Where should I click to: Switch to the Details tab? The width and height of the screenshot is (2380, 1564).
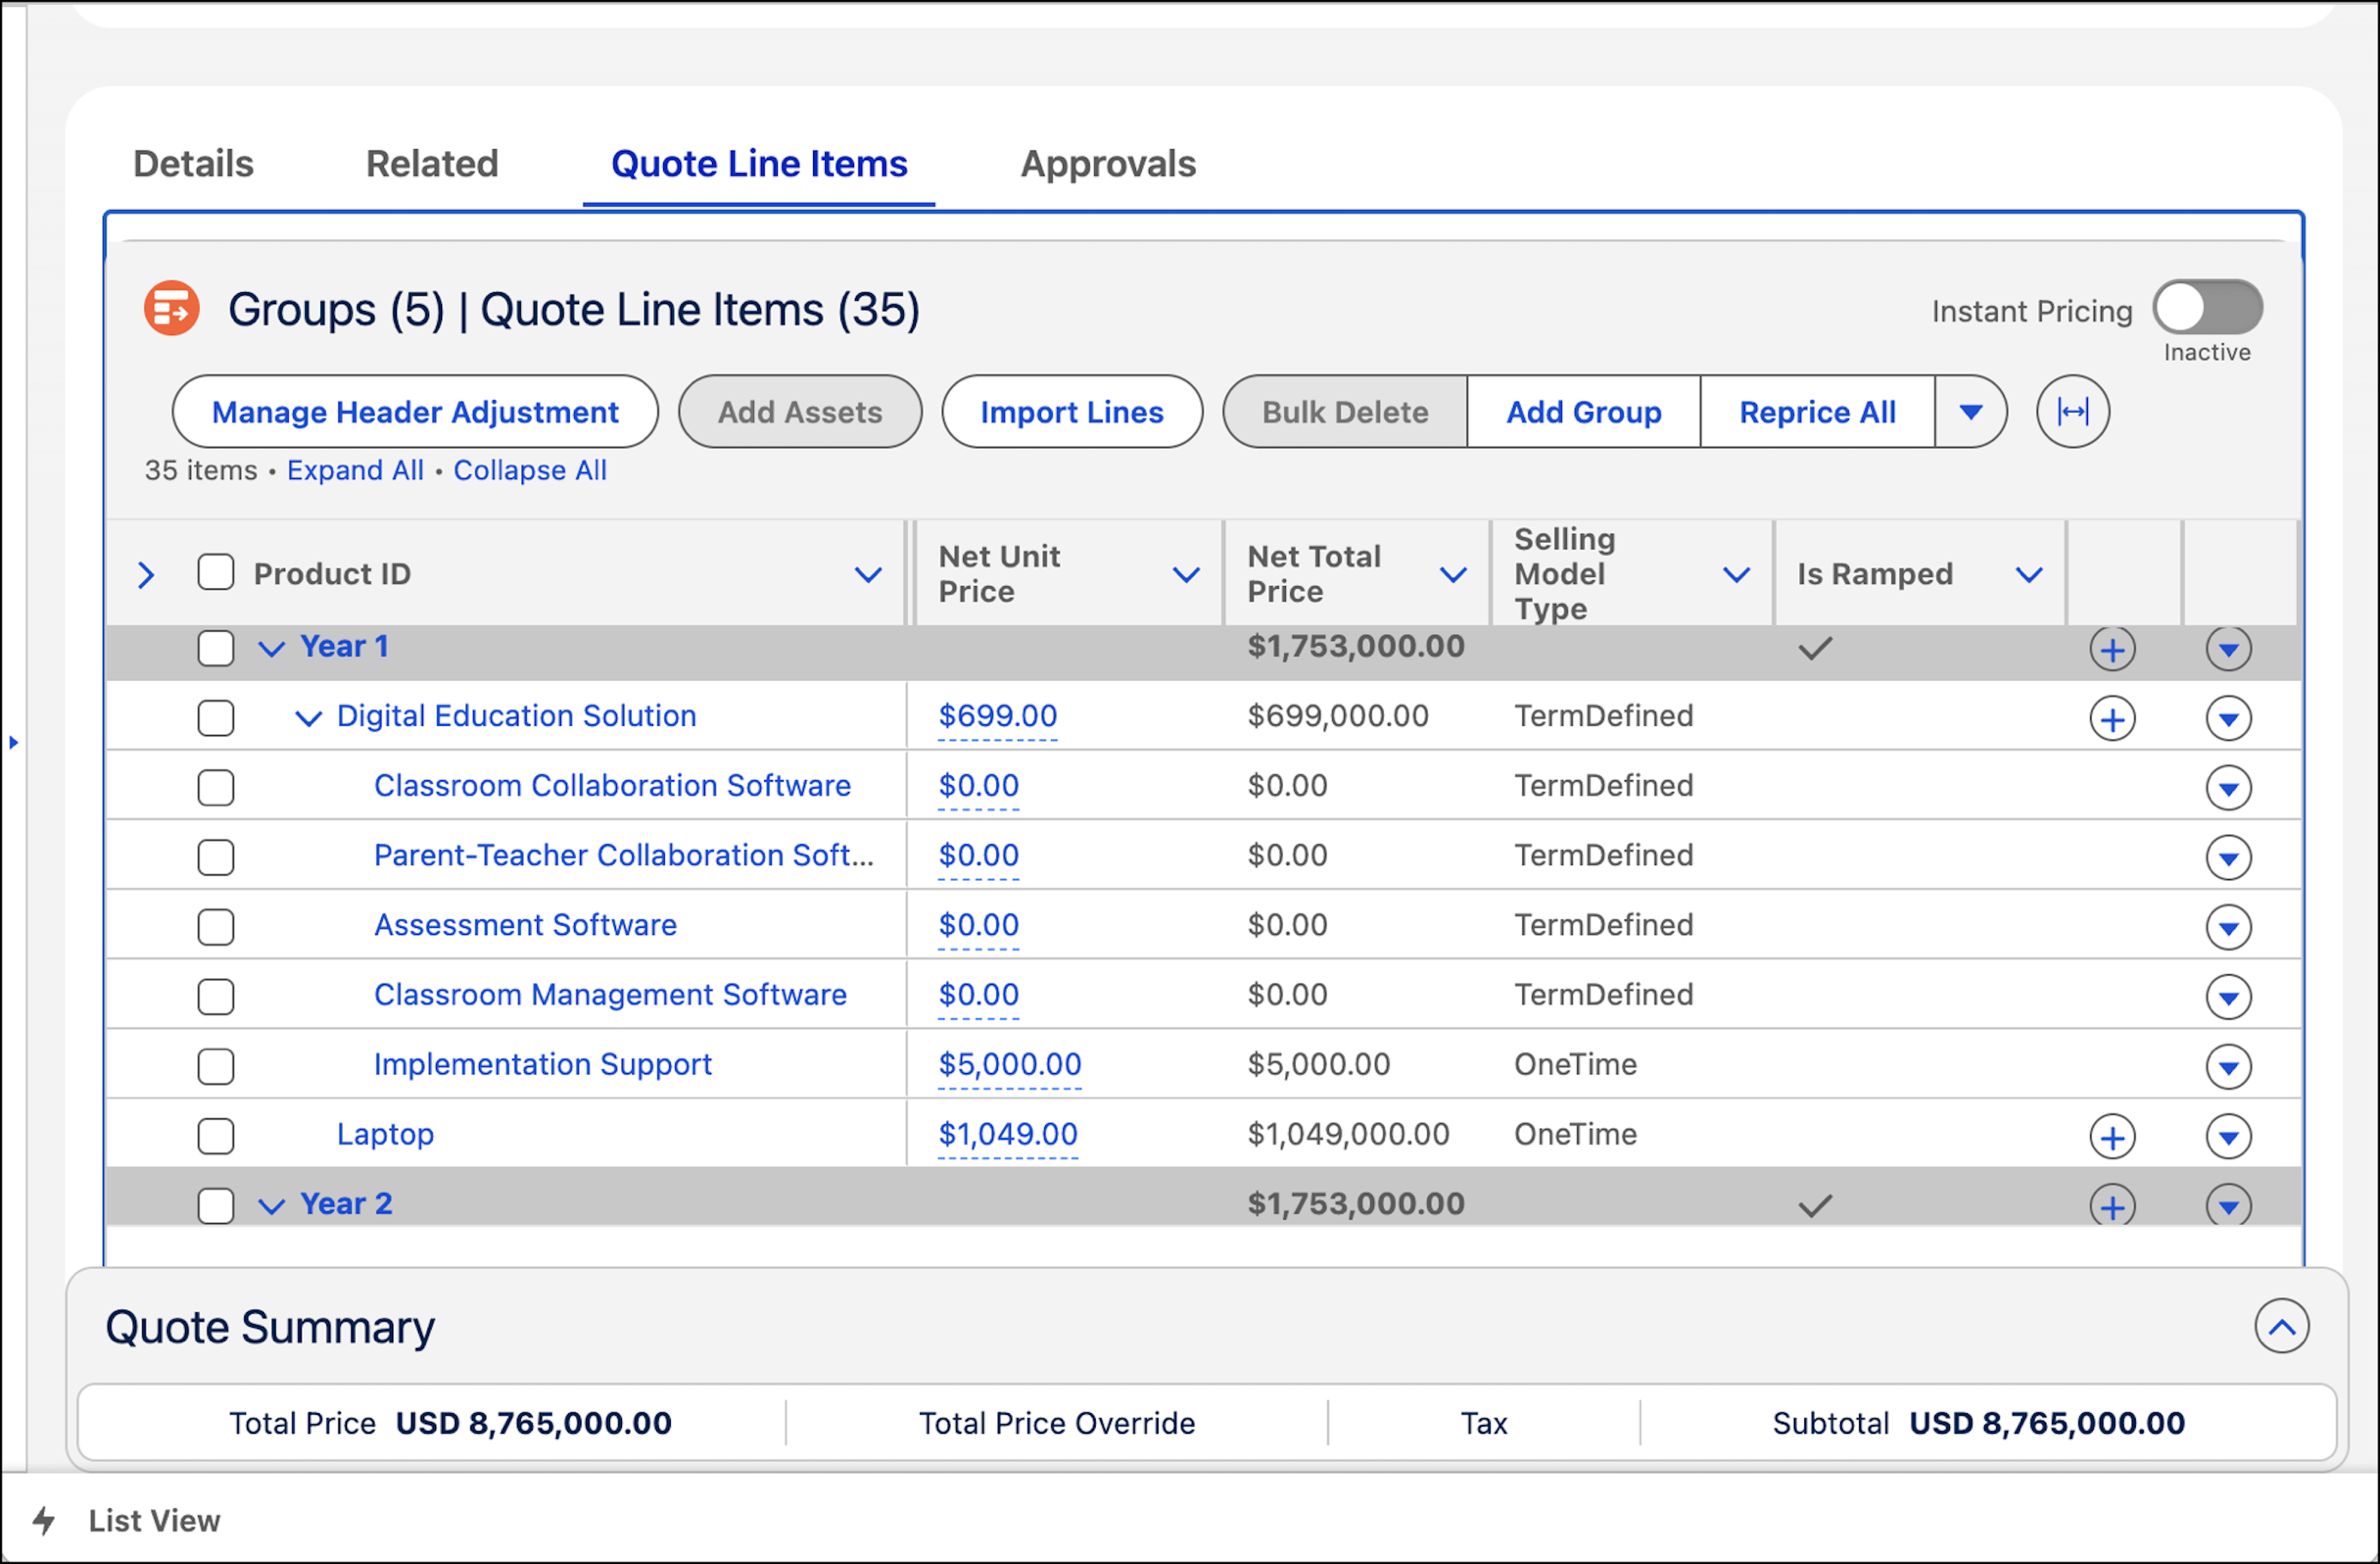tap(193, 163)
